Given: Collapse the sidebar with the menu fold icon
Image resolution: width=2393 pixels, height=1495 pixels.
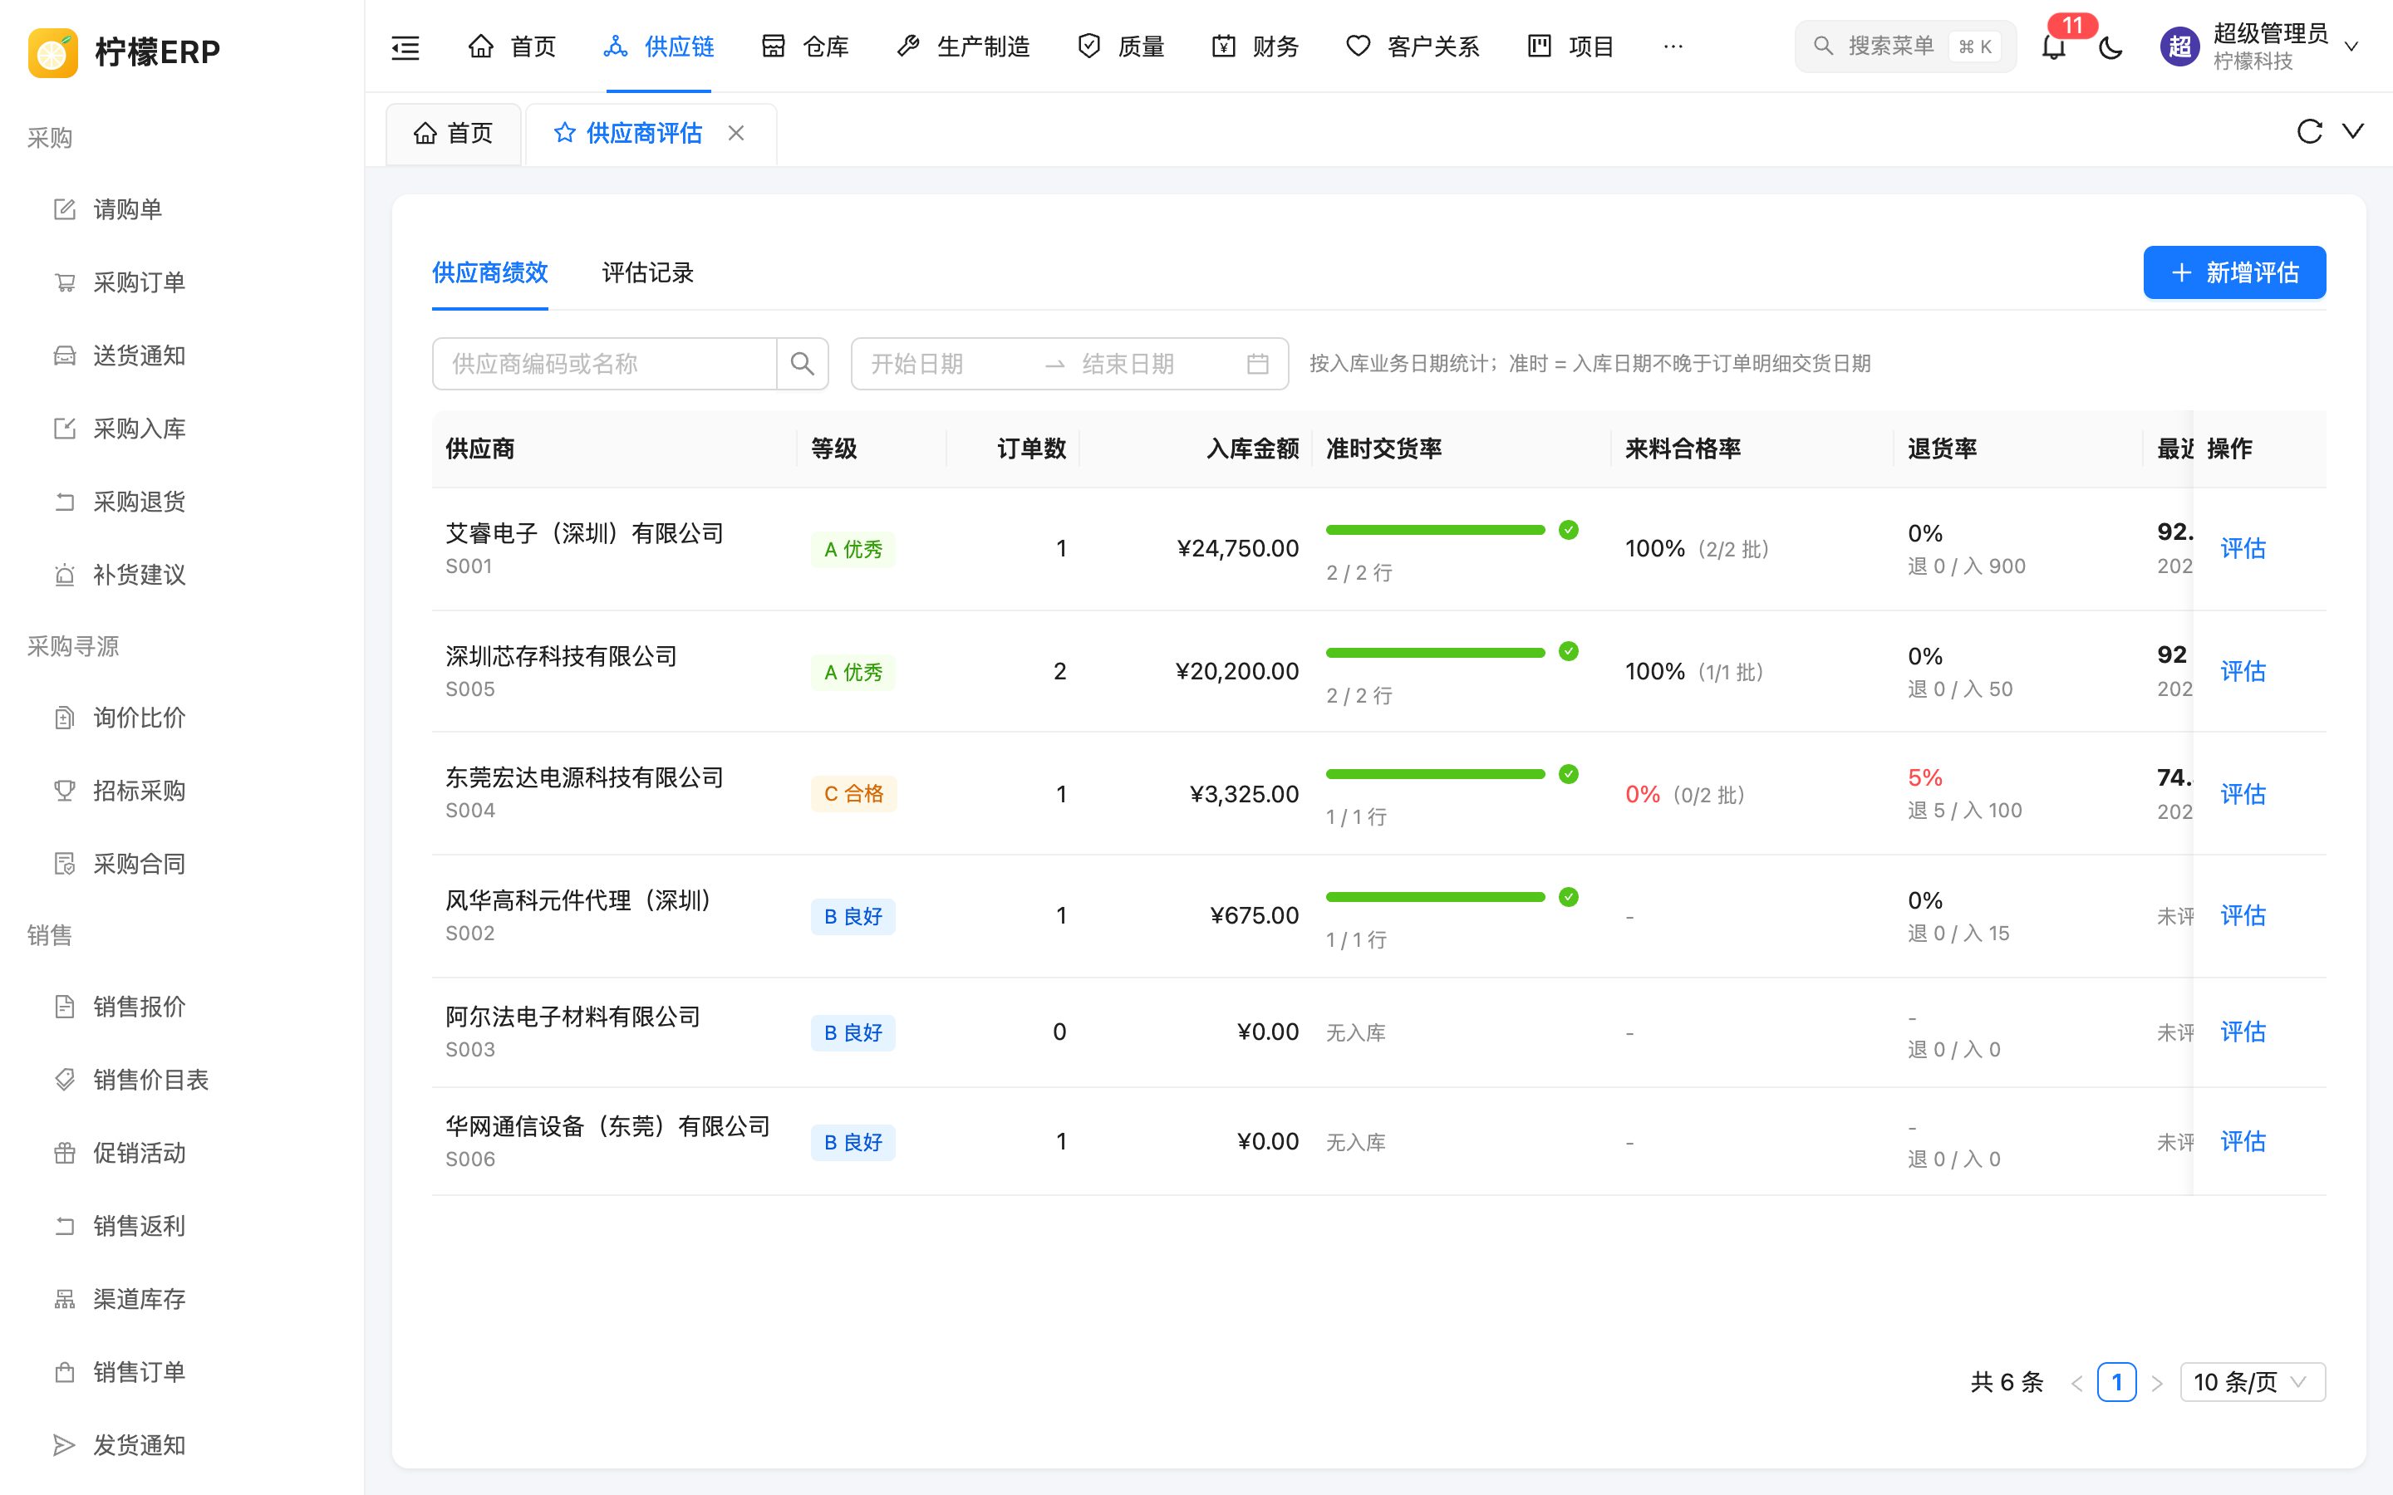Looking at the screenshot, I should click(x=405, y=47).
